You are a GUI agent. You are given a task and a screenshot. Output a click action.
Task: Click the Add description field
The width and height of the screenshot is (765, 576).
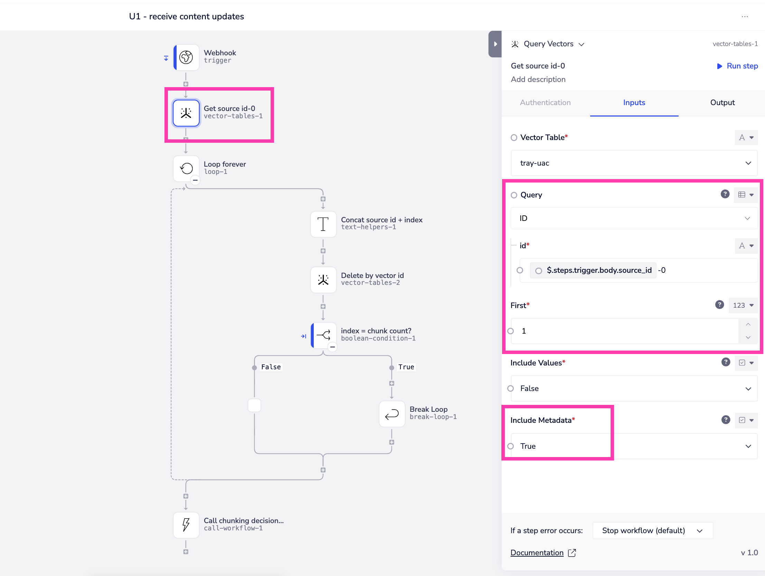(x=538, y=80)
